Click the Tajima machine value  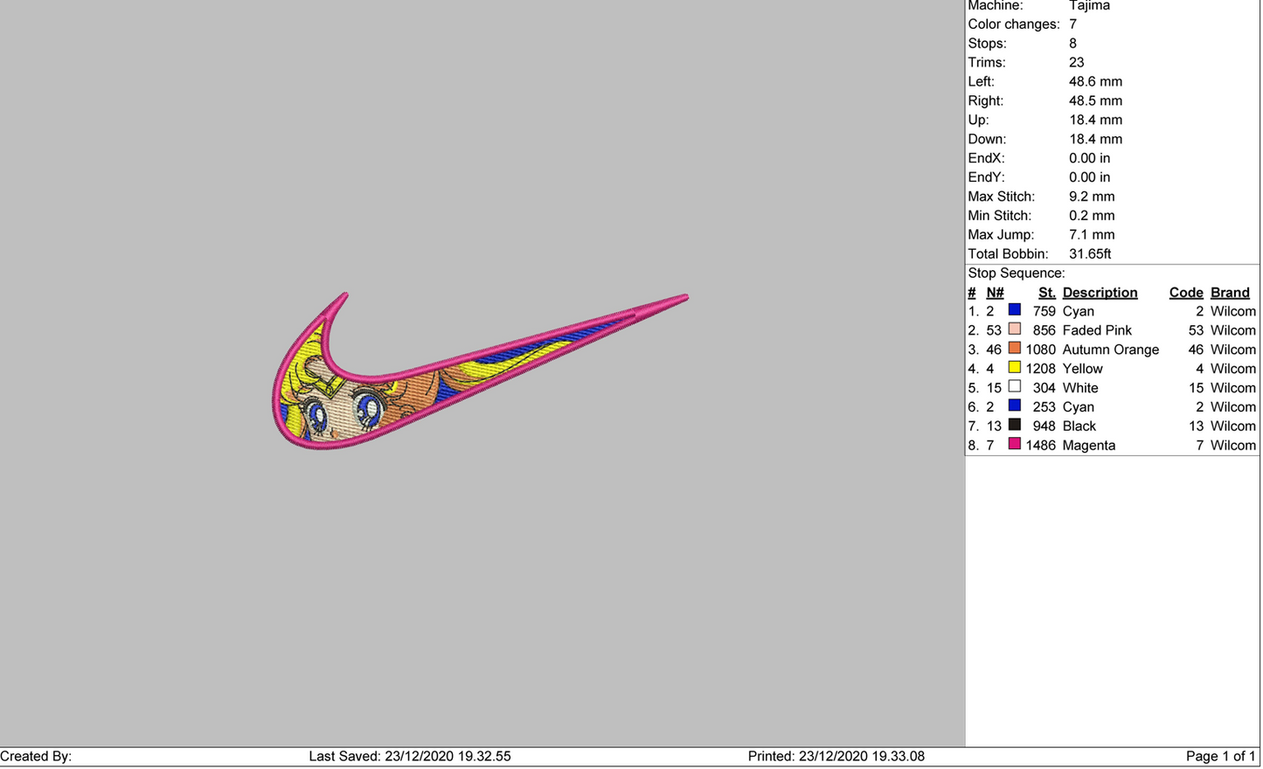click(1089, 6)
